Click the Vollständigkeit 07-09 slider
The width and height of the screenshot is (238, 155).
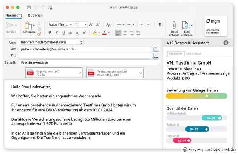tap(196, 118)
